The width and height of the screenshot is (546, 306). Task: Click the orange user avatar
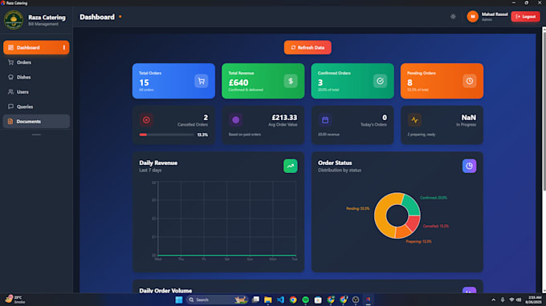point(472,16)
